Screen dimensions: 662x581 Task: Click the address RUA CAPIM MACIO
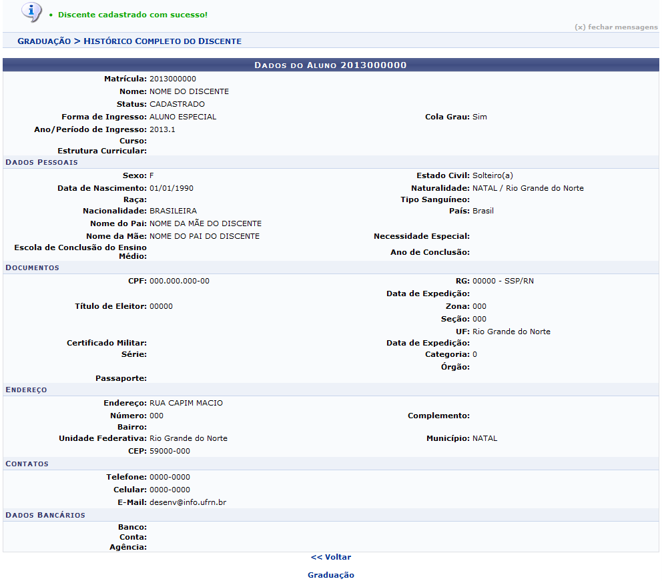coord(186,403)
